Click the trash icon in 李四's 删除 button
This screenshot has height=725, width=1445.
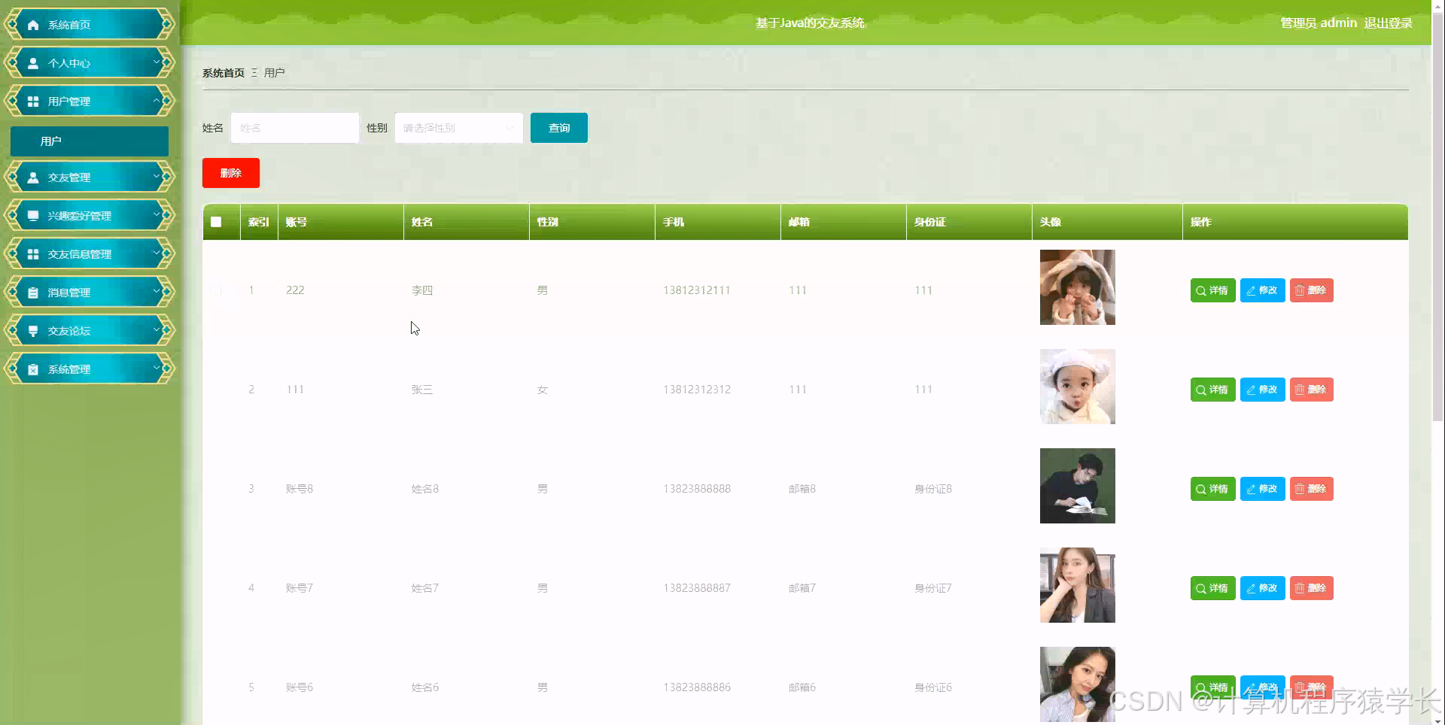pos(1300,290)
